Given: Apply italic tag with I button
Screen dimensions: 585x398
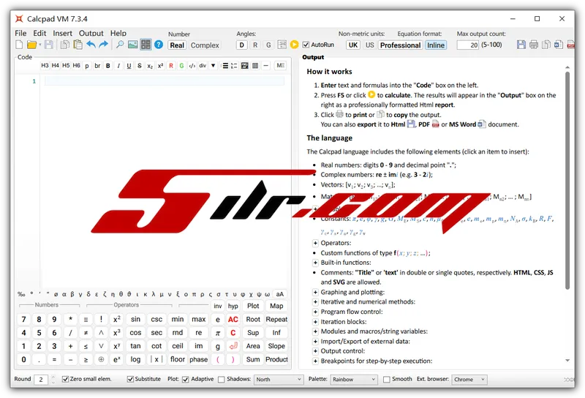Looking at the screenshot, I should (x=118, y=66).
